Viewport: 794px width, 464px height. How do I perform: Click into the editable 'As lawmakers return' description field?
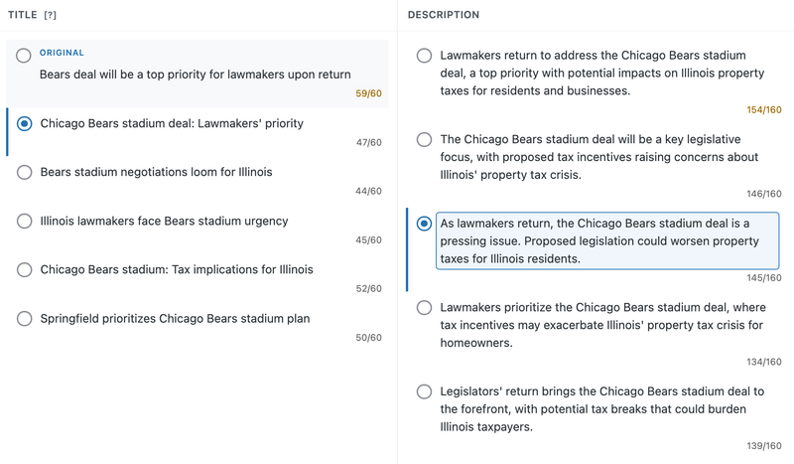point(607,240)
